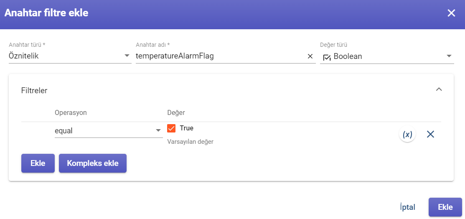
Task: Click the Ekle button in Filtreler
Action: click(x=38, y=163)
